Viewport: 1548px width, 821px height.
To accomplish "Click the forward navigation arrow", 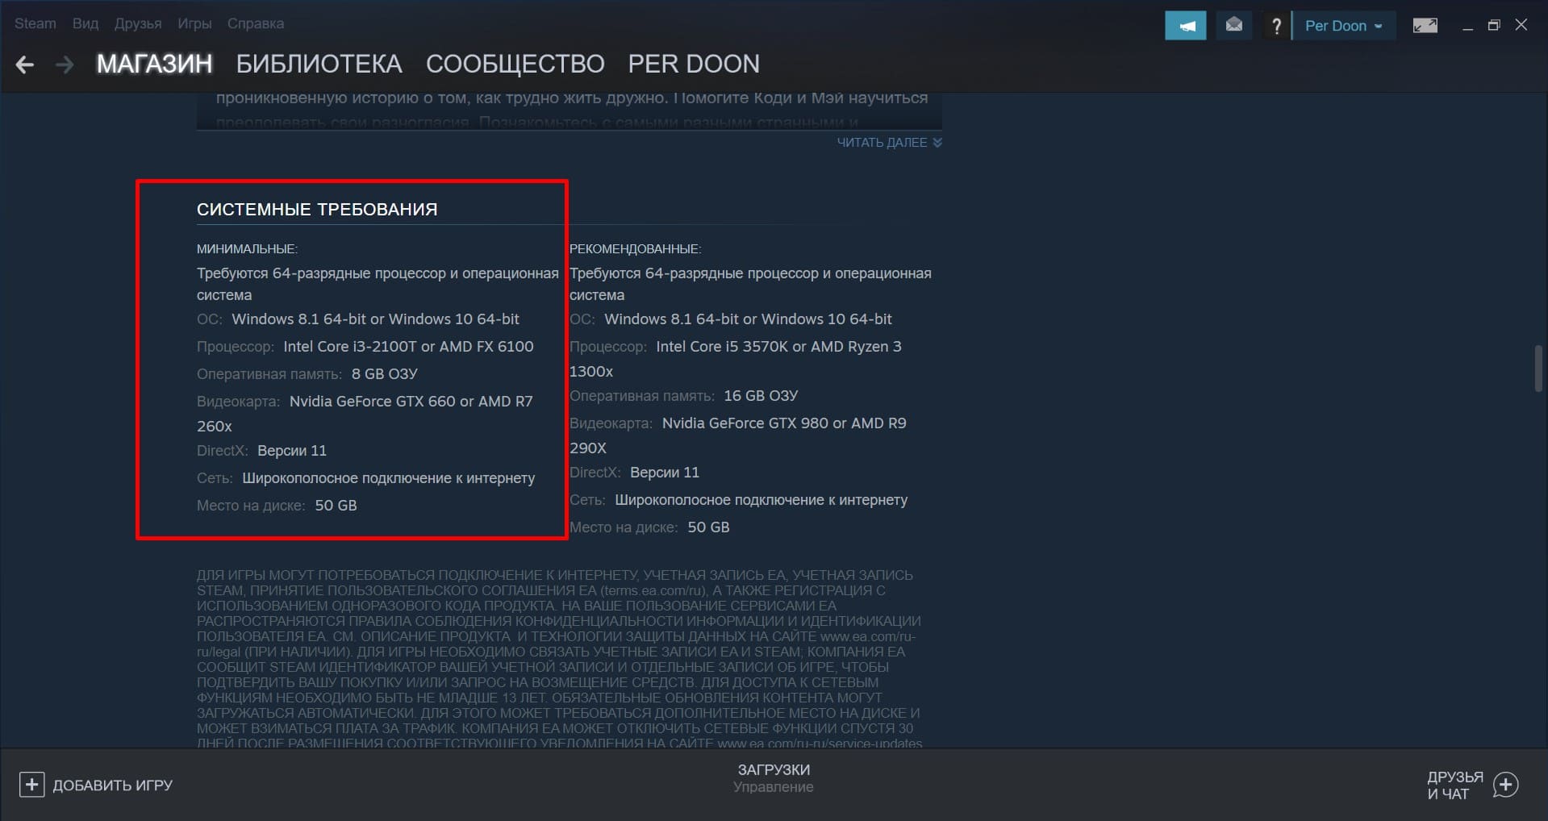I will coord(65,65).
